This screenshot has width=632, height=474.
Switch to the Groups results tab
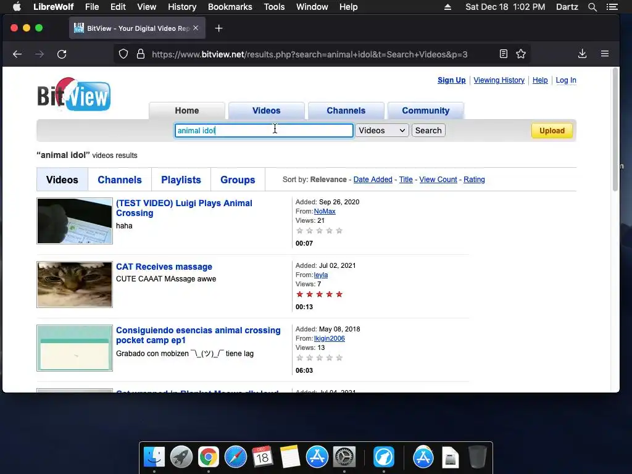click(x=238, y=180)
